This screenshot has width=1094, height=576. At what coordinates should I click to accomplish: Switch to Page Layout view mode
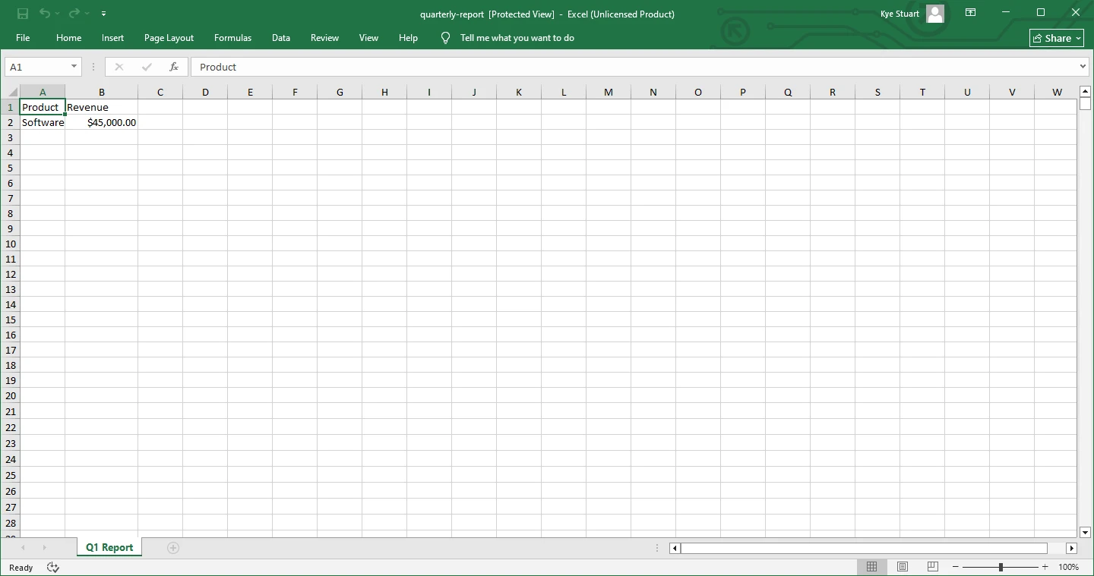point(903,567)
